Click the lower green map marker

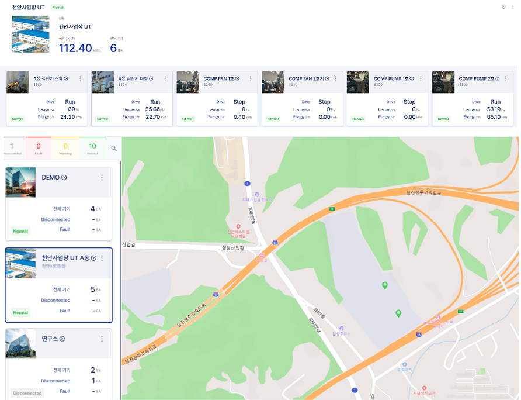(x=398, y=313)
